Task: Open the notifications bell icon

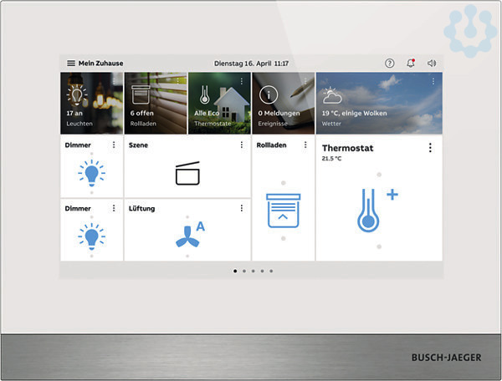Action: 411,63
